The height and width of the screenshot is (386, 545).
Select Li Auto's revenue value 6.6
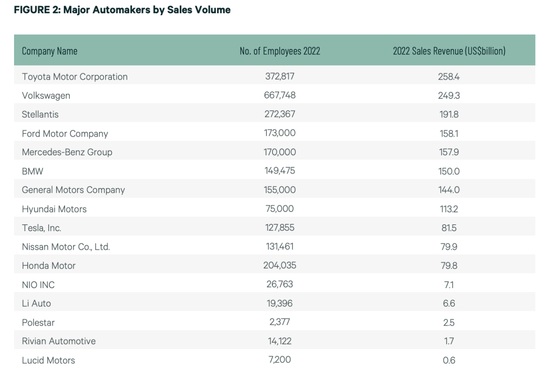449,303
